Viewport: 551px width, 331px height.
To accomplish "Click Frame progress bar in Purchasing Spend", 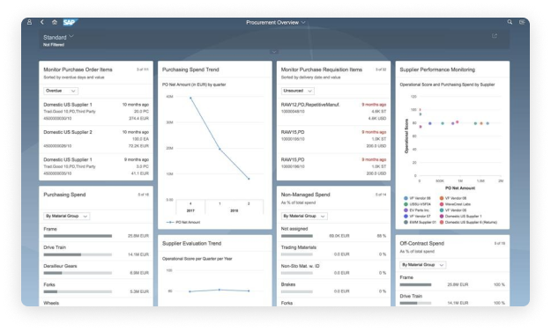I will point(78,236).
